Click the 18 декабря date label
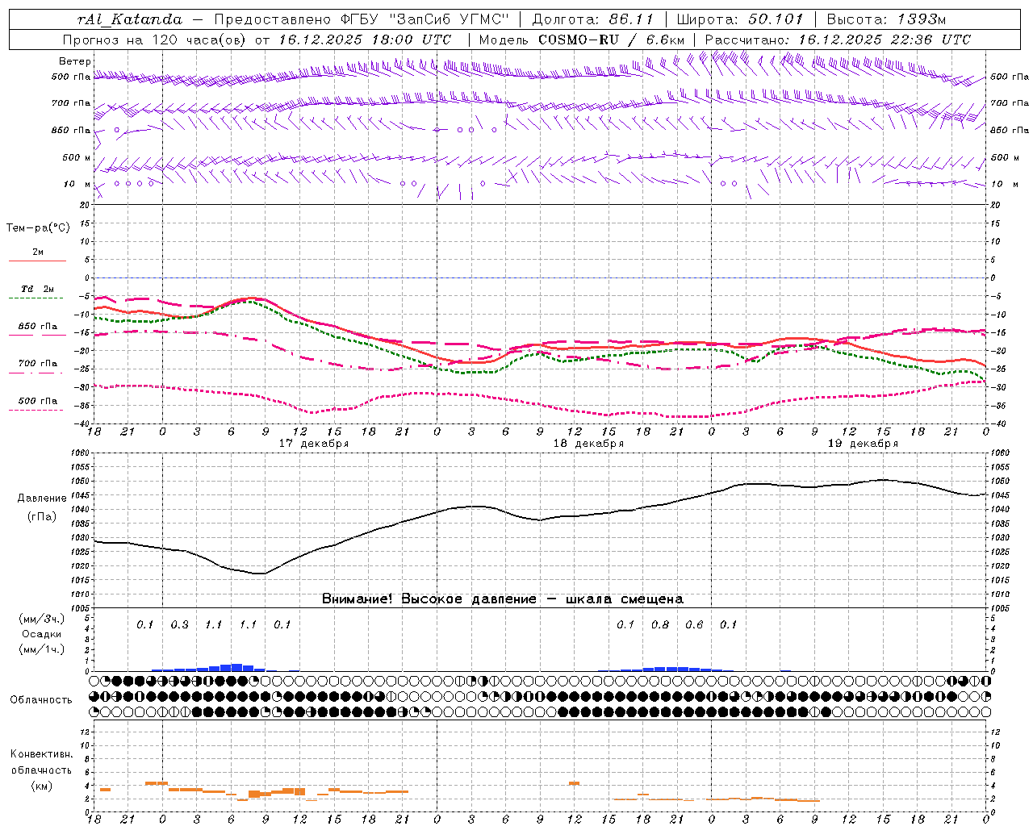The height and width of the screenshot is (826, 1033). (x=588, y=444)
